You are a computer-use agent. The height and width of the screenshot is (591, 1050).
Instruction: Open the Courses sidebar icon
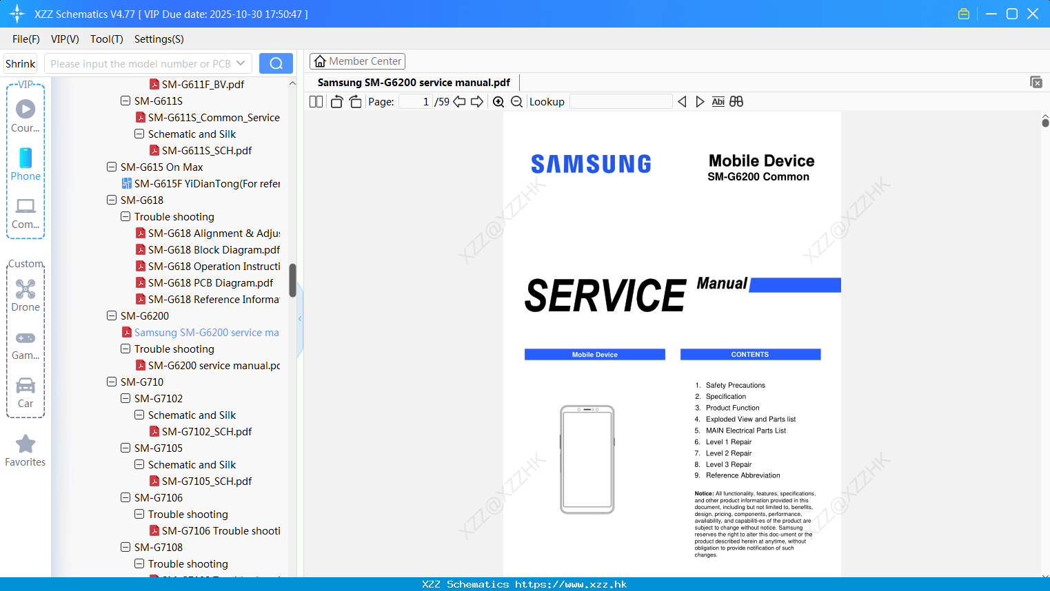pyautogui.click(x=26, y=116)
